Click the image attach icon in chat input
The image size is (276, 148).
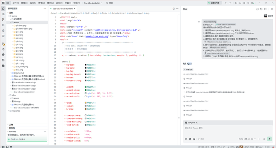[194, 139]
